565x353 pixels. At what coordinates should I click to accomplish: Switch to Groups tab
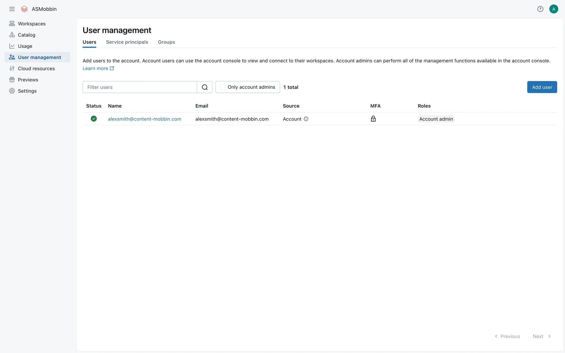click(166, 42)
